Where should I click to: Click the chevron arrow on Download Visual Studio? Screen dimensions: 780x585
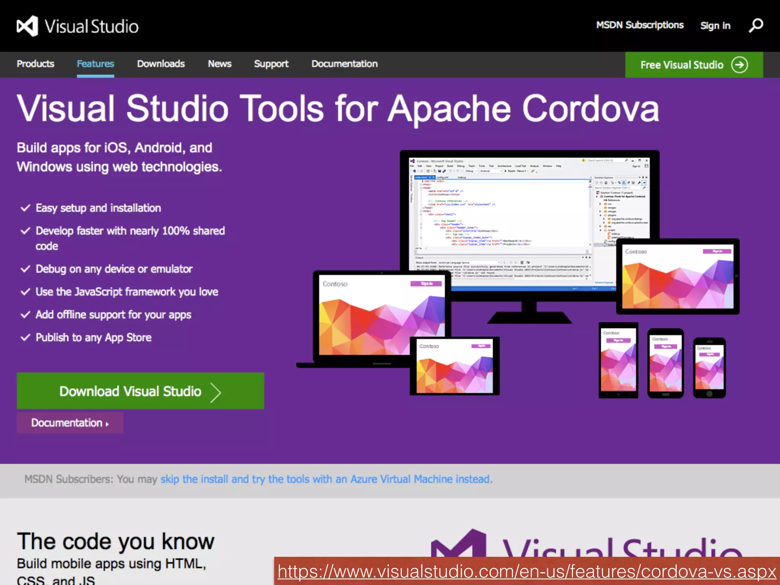coord(216,392)
